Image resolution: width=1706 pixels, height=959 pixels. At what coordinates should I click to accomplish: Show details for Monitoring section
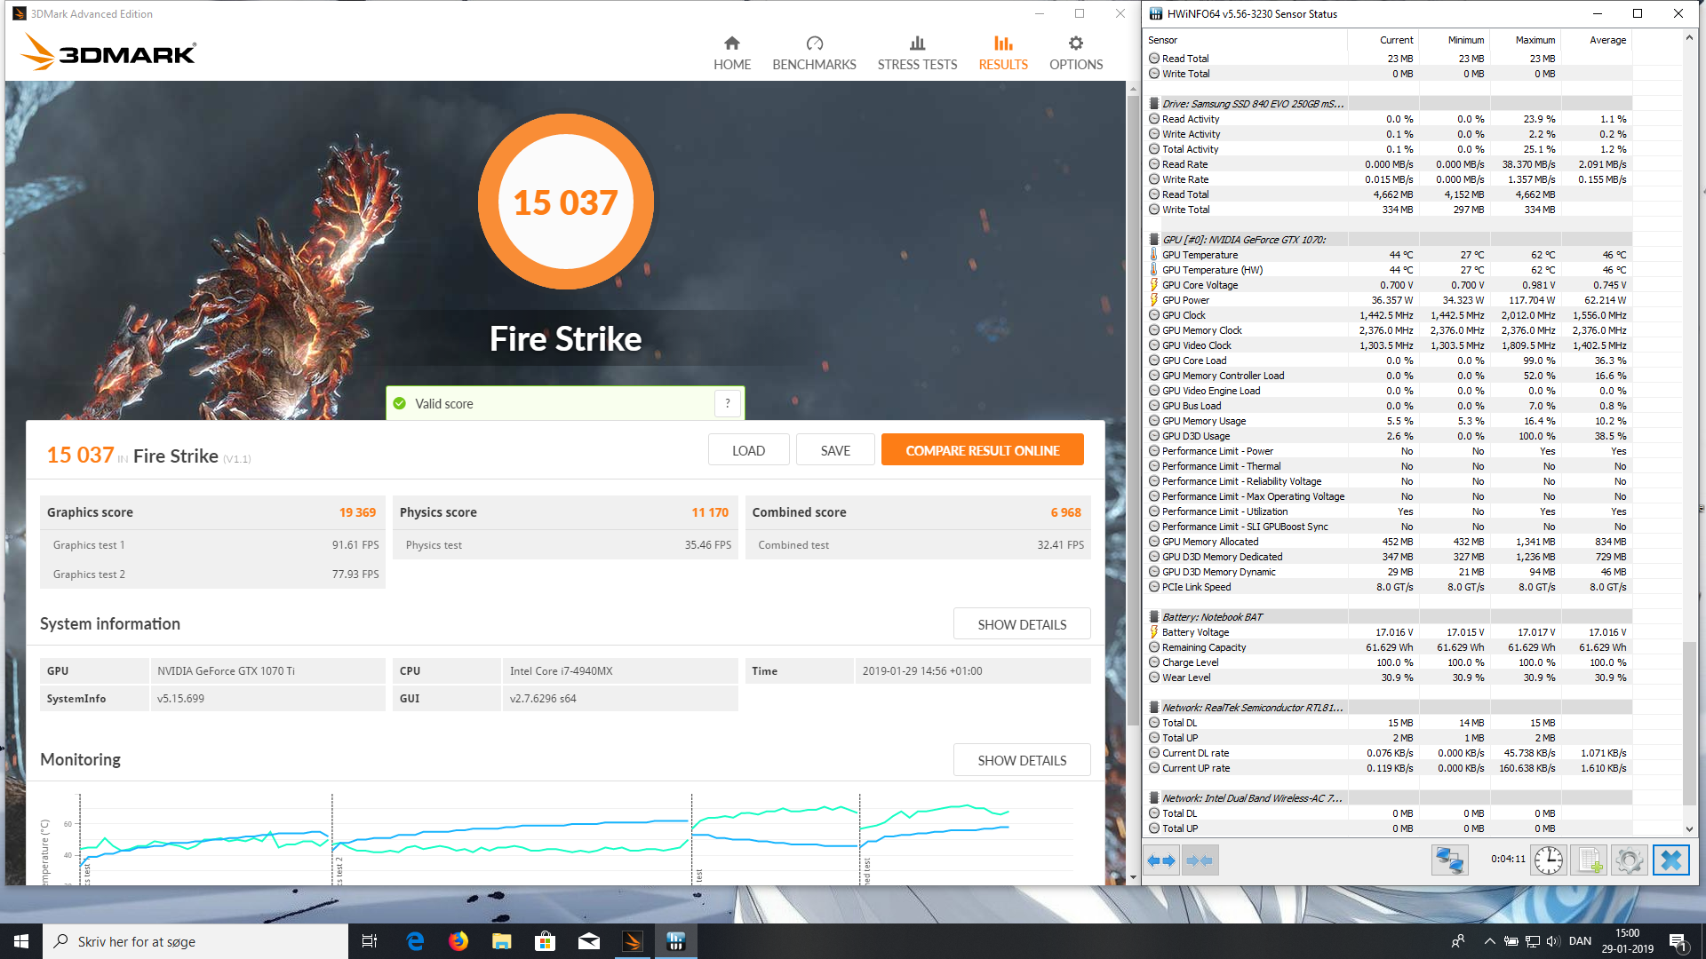(x=1022, y=760)
